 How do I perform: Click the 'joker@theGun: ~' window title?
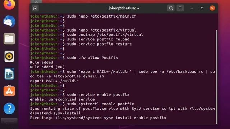pos(124,8)
